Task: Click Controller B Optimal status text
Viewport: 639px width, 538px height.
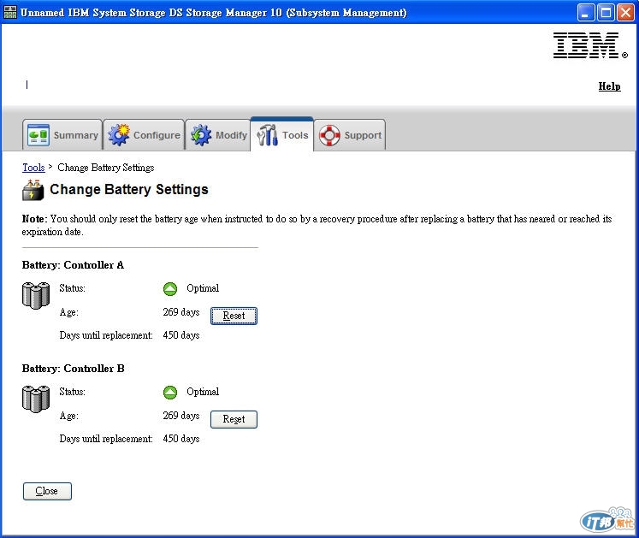Action: [x=203, y=392]
